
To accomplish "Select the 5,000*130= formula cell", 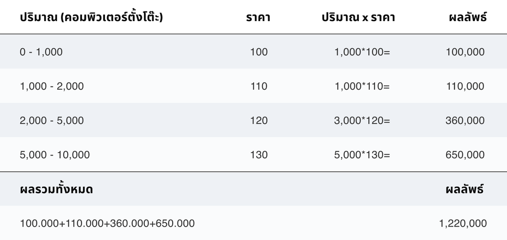I will pyautogui.click(x=362, y=155).
